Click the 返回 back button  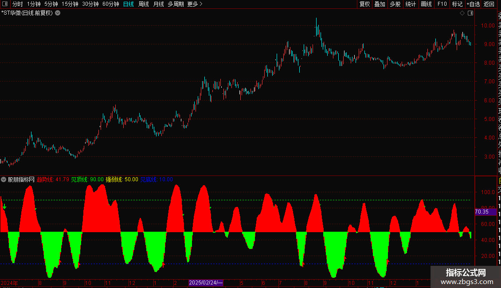[489, 4]
